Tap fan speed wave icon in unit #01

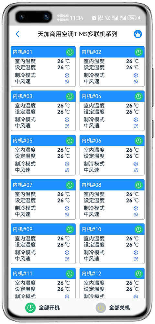coord(67,81)
